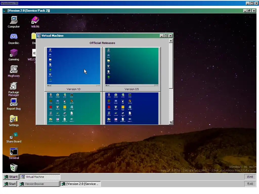The image size is (259, 194).
Task: Select Virtual Machine taskbar button
Action: click(40, 177)
